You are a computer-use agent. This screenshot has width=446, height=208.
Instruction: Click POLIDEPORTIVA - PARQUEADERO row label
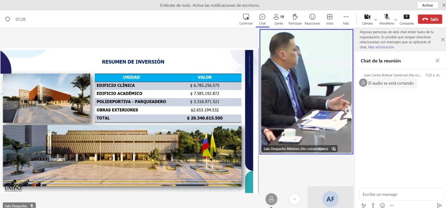tap(131, 102)
